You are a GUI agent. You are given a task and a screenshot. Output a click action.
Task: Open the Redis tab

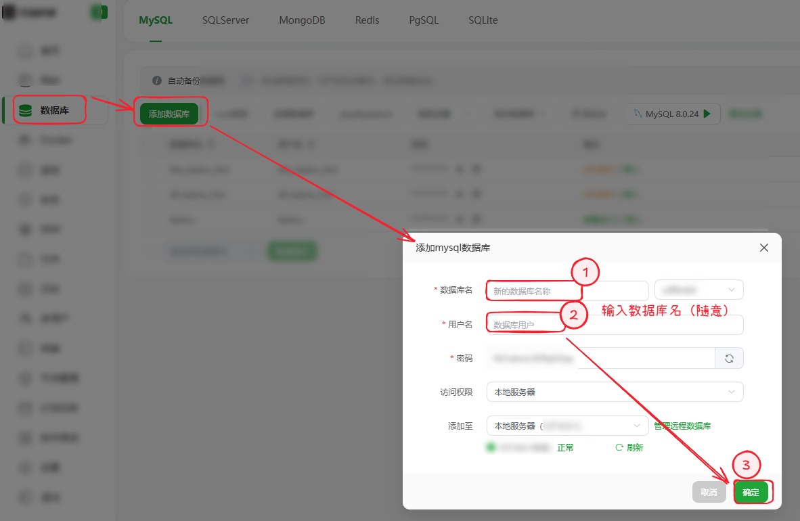tap(367, 20)
